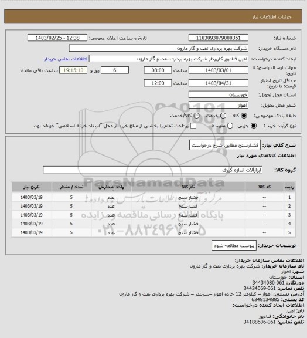Open the اطلاعات تماس خریدار link
This screenshot has height=338, width=307.
66,59
